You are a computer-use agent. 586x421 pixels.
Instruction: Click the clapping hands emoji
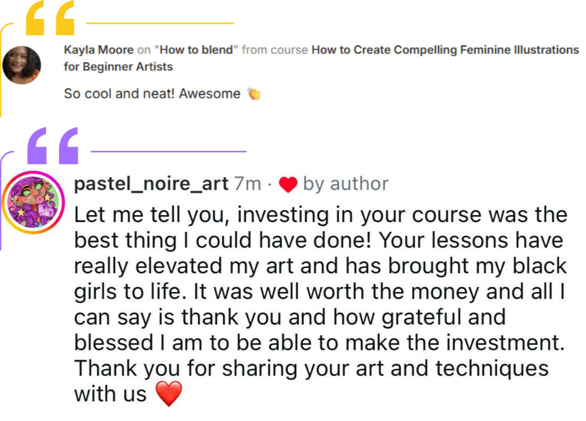(x=254, y=94)
